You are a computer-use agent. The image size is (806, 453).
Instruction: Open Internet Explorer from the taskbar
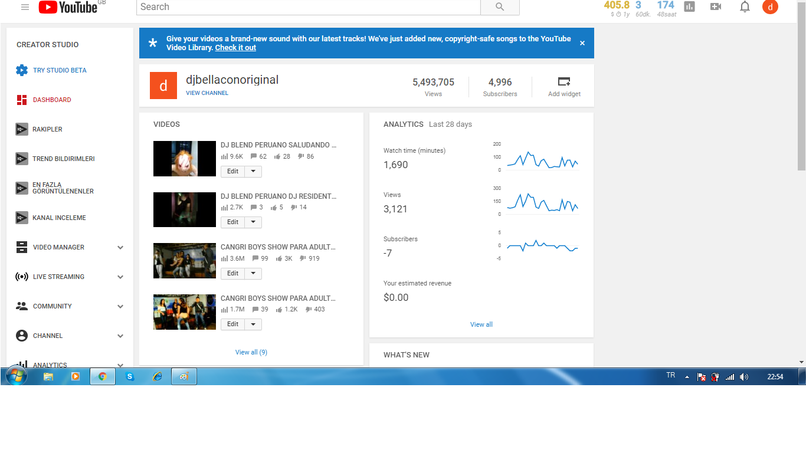[157, 376]
